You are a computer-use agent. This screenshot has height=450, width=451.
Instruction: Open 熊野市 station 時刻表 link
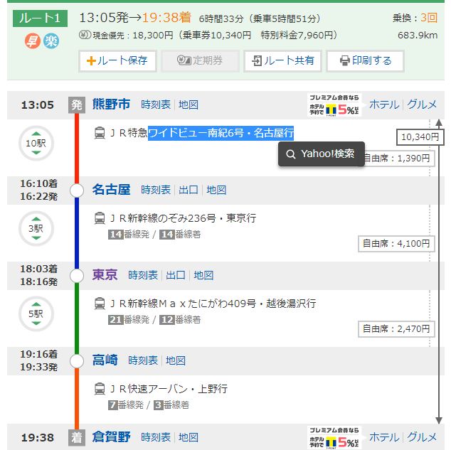coord(156,105)
